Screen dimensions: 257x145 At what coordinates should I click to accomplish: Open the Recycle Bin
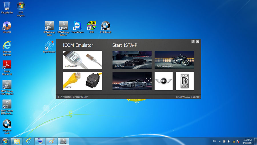point(7,6)
